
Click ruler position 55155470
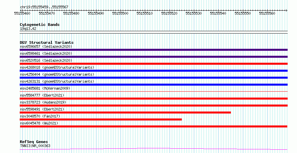click(x=47, y=13)
